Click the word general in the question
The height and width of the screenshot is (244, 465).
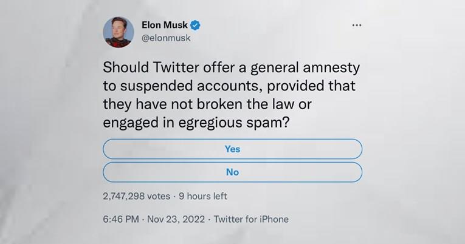(274, 68)
